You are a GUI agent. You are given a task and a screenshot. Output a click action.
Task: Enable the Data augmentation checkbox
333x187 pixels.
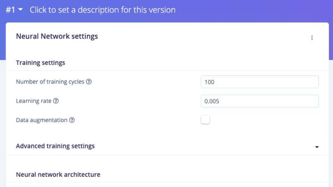coord(205,120)
